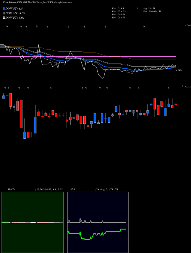Click the last red candle at right edge

176,105
